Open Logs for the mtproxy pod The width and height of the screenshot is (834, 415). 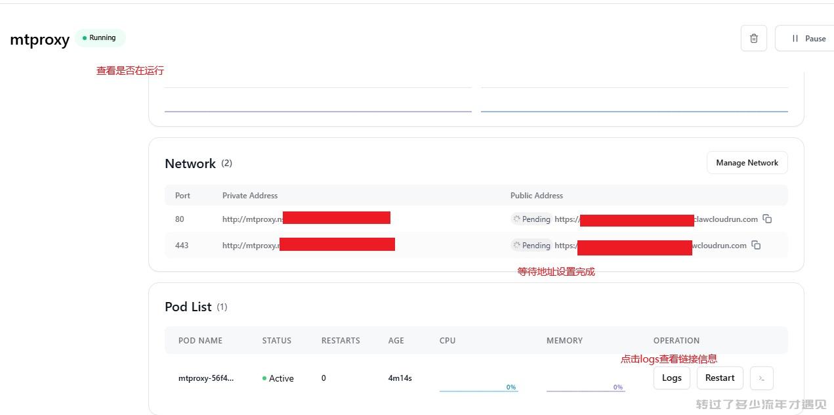click(x=671, y=378)
